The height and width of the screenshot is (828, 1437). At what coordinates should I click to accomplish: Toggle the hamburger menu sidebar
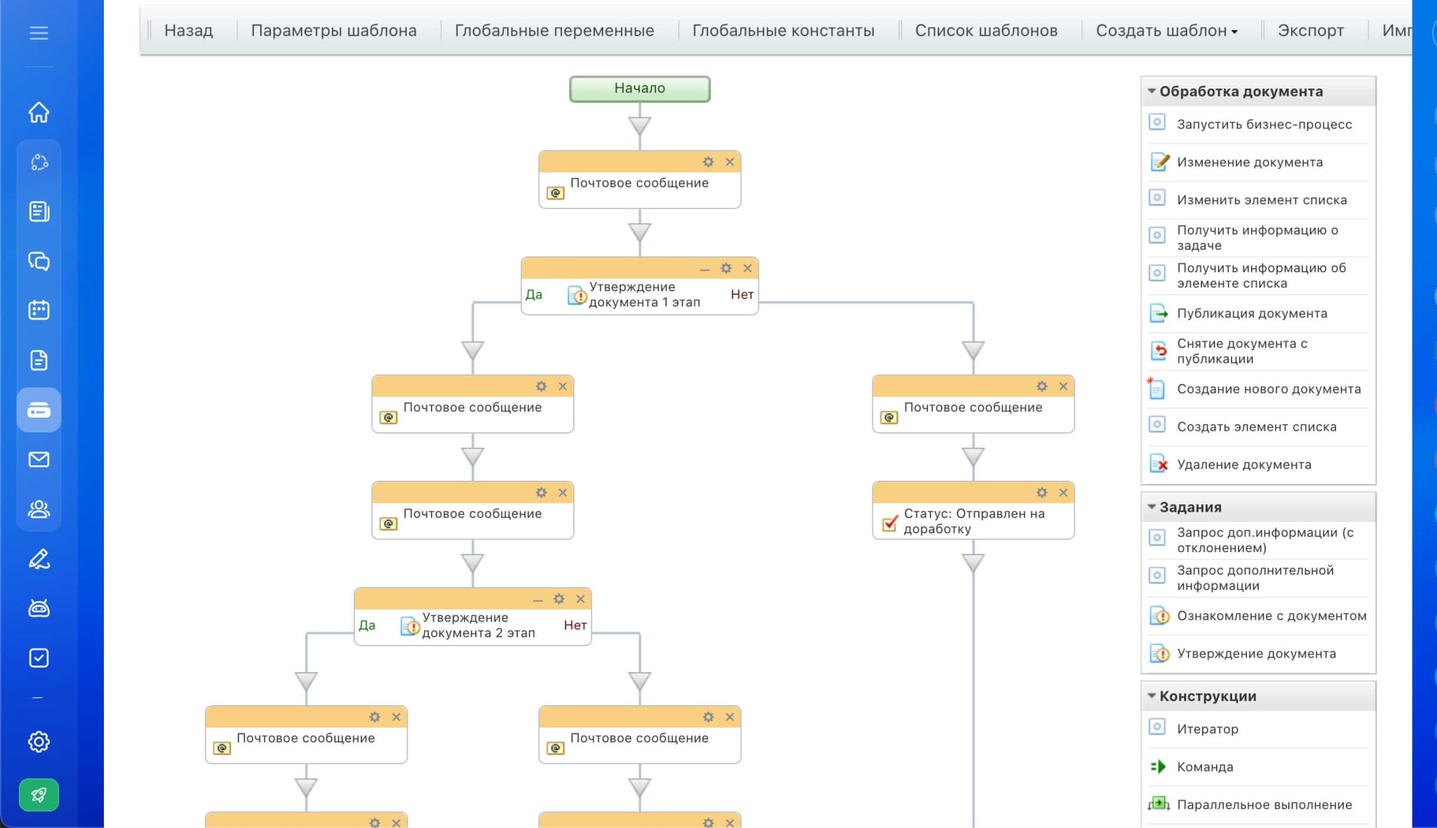click(39, 33)
